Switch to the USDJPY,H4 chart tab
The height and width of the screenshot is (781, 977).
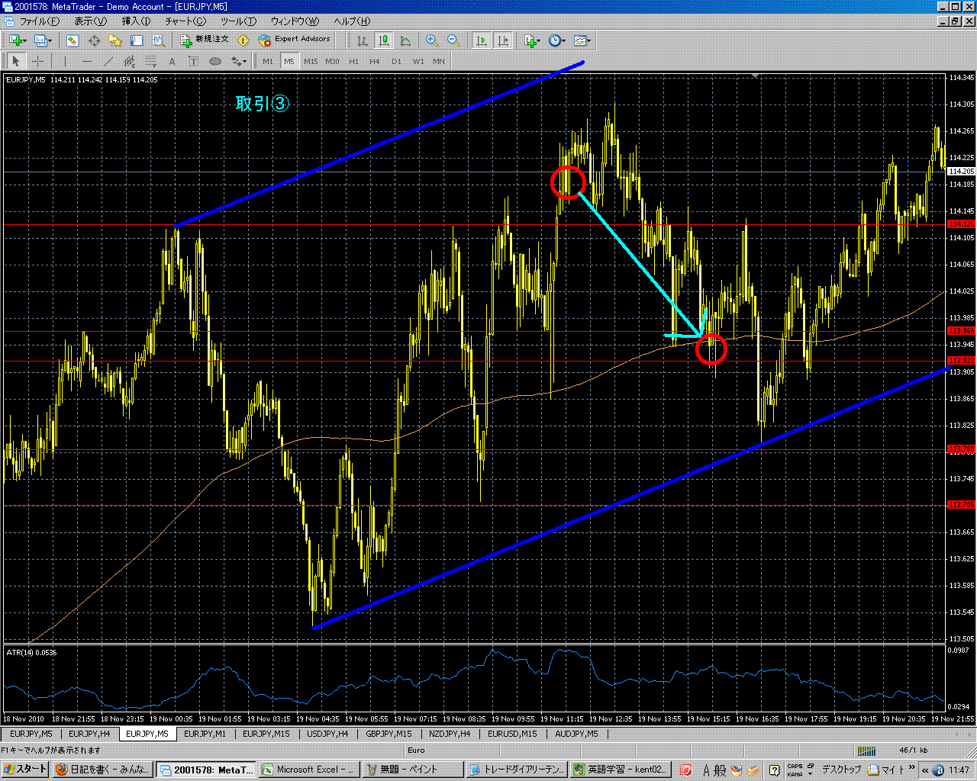(327, 734)
